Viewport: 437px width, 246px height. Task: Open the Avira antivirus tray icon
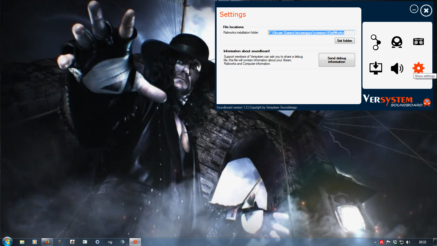pyautogui.click(x=382, y=242)
